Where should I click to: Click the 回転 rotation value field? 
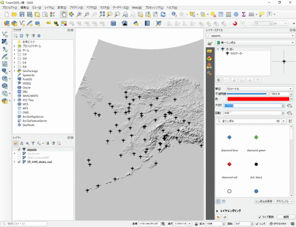(253, 113)
